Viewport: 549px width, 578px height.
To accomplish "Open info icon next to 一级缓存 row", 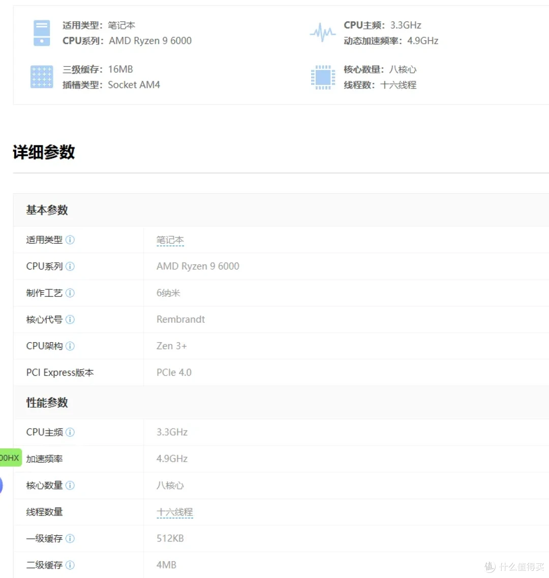I will (70, 538).
